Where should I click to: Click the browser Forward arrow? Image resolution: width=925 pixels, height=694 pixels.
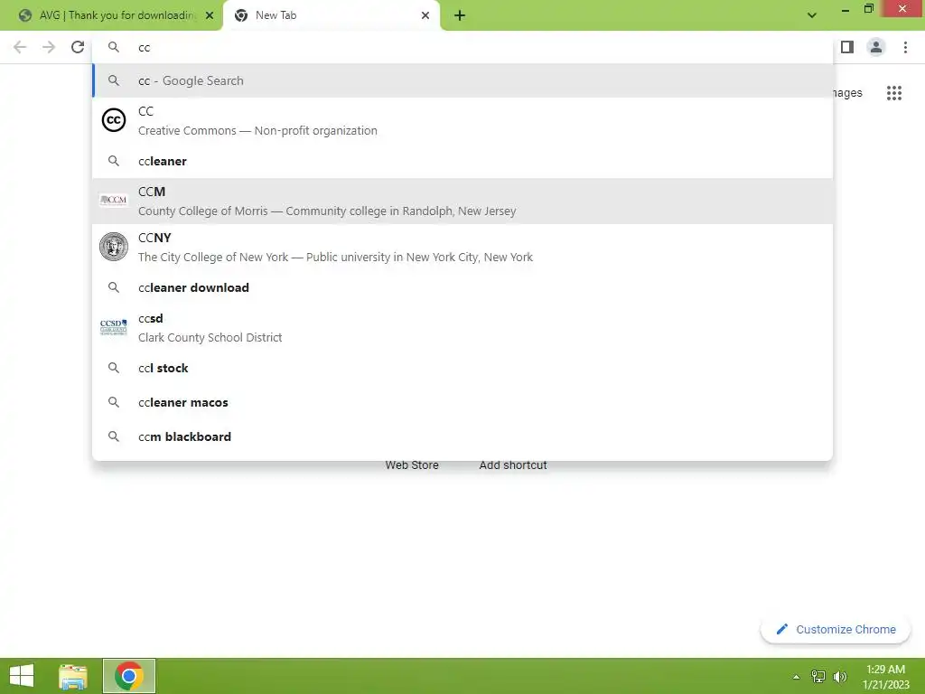click(49, 47)
